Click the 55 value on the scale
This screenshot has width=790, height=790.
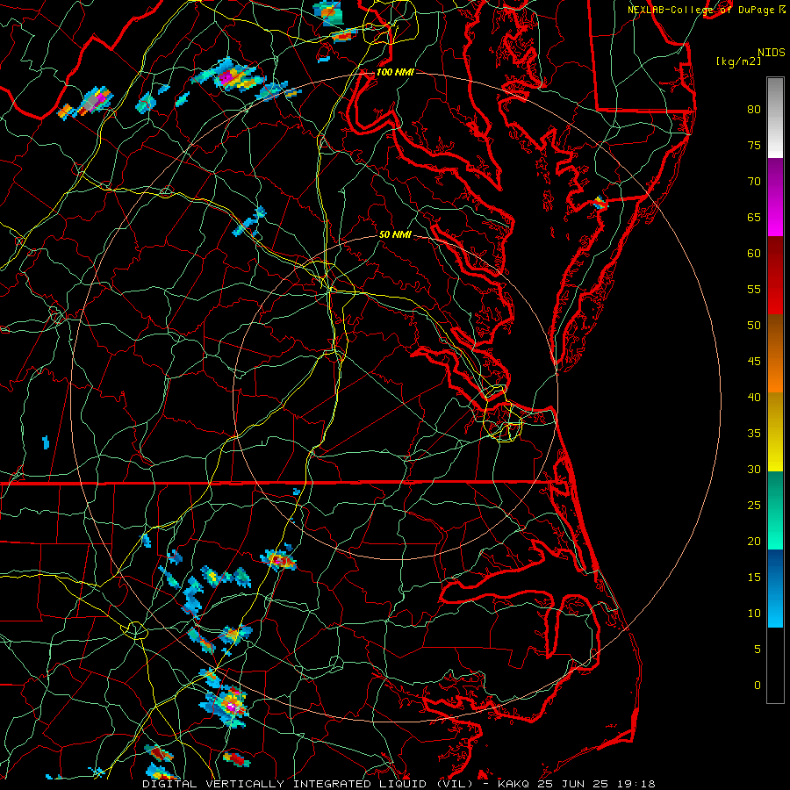point(754,289)
